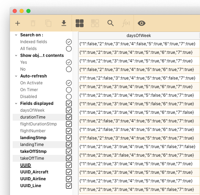Screen dimensions: 200x195
Task: Click the download export icon
Action: click(x=64, y=23)
